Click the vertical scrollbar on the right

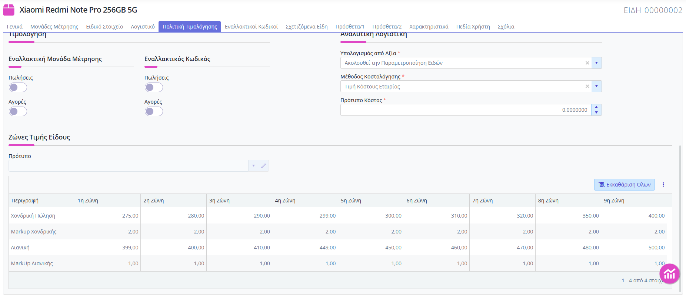point(680,218)
